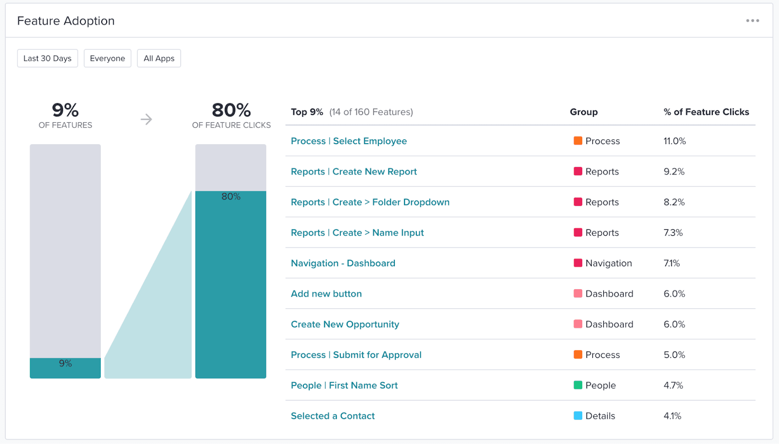Click the % of Feature Clicks column header
The image size is (779, 444).
tap(706, 112)
